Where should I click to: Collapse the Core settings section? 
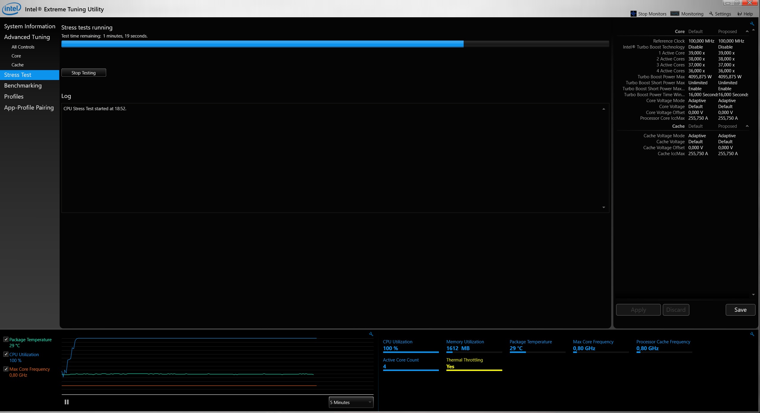pos(747,32)
